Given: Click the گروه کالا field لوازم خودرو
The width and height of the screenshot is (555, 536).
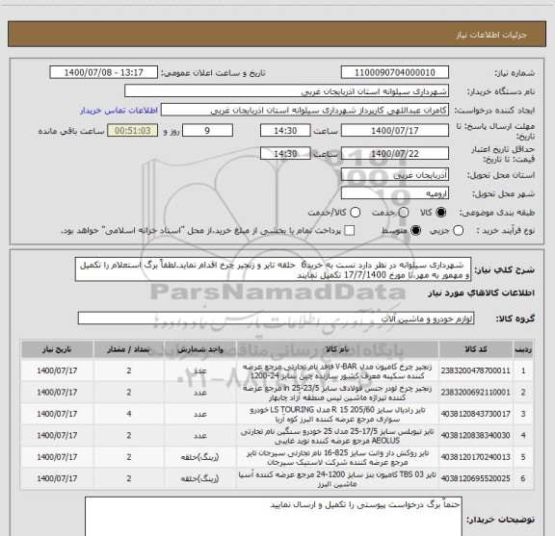Looking at the screenshot, I should pos(276,319).
